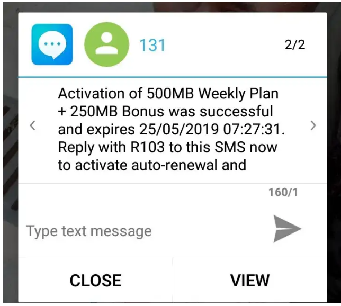Tap the dimmed background outside the popup

[x=10, y=152]
